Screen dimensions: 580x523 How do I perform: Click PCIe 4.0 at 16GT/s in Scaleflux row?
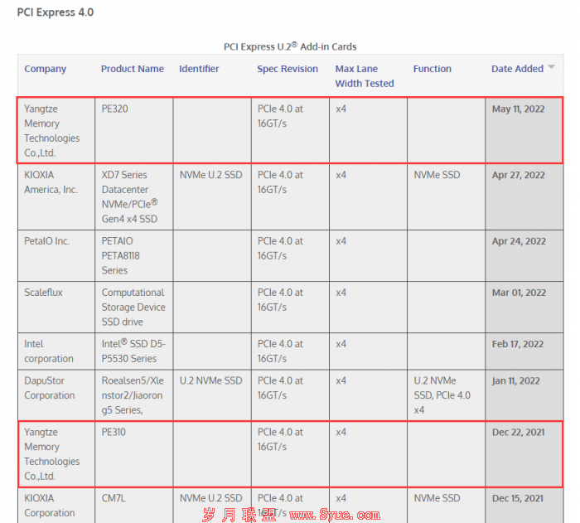click(290, 307)
